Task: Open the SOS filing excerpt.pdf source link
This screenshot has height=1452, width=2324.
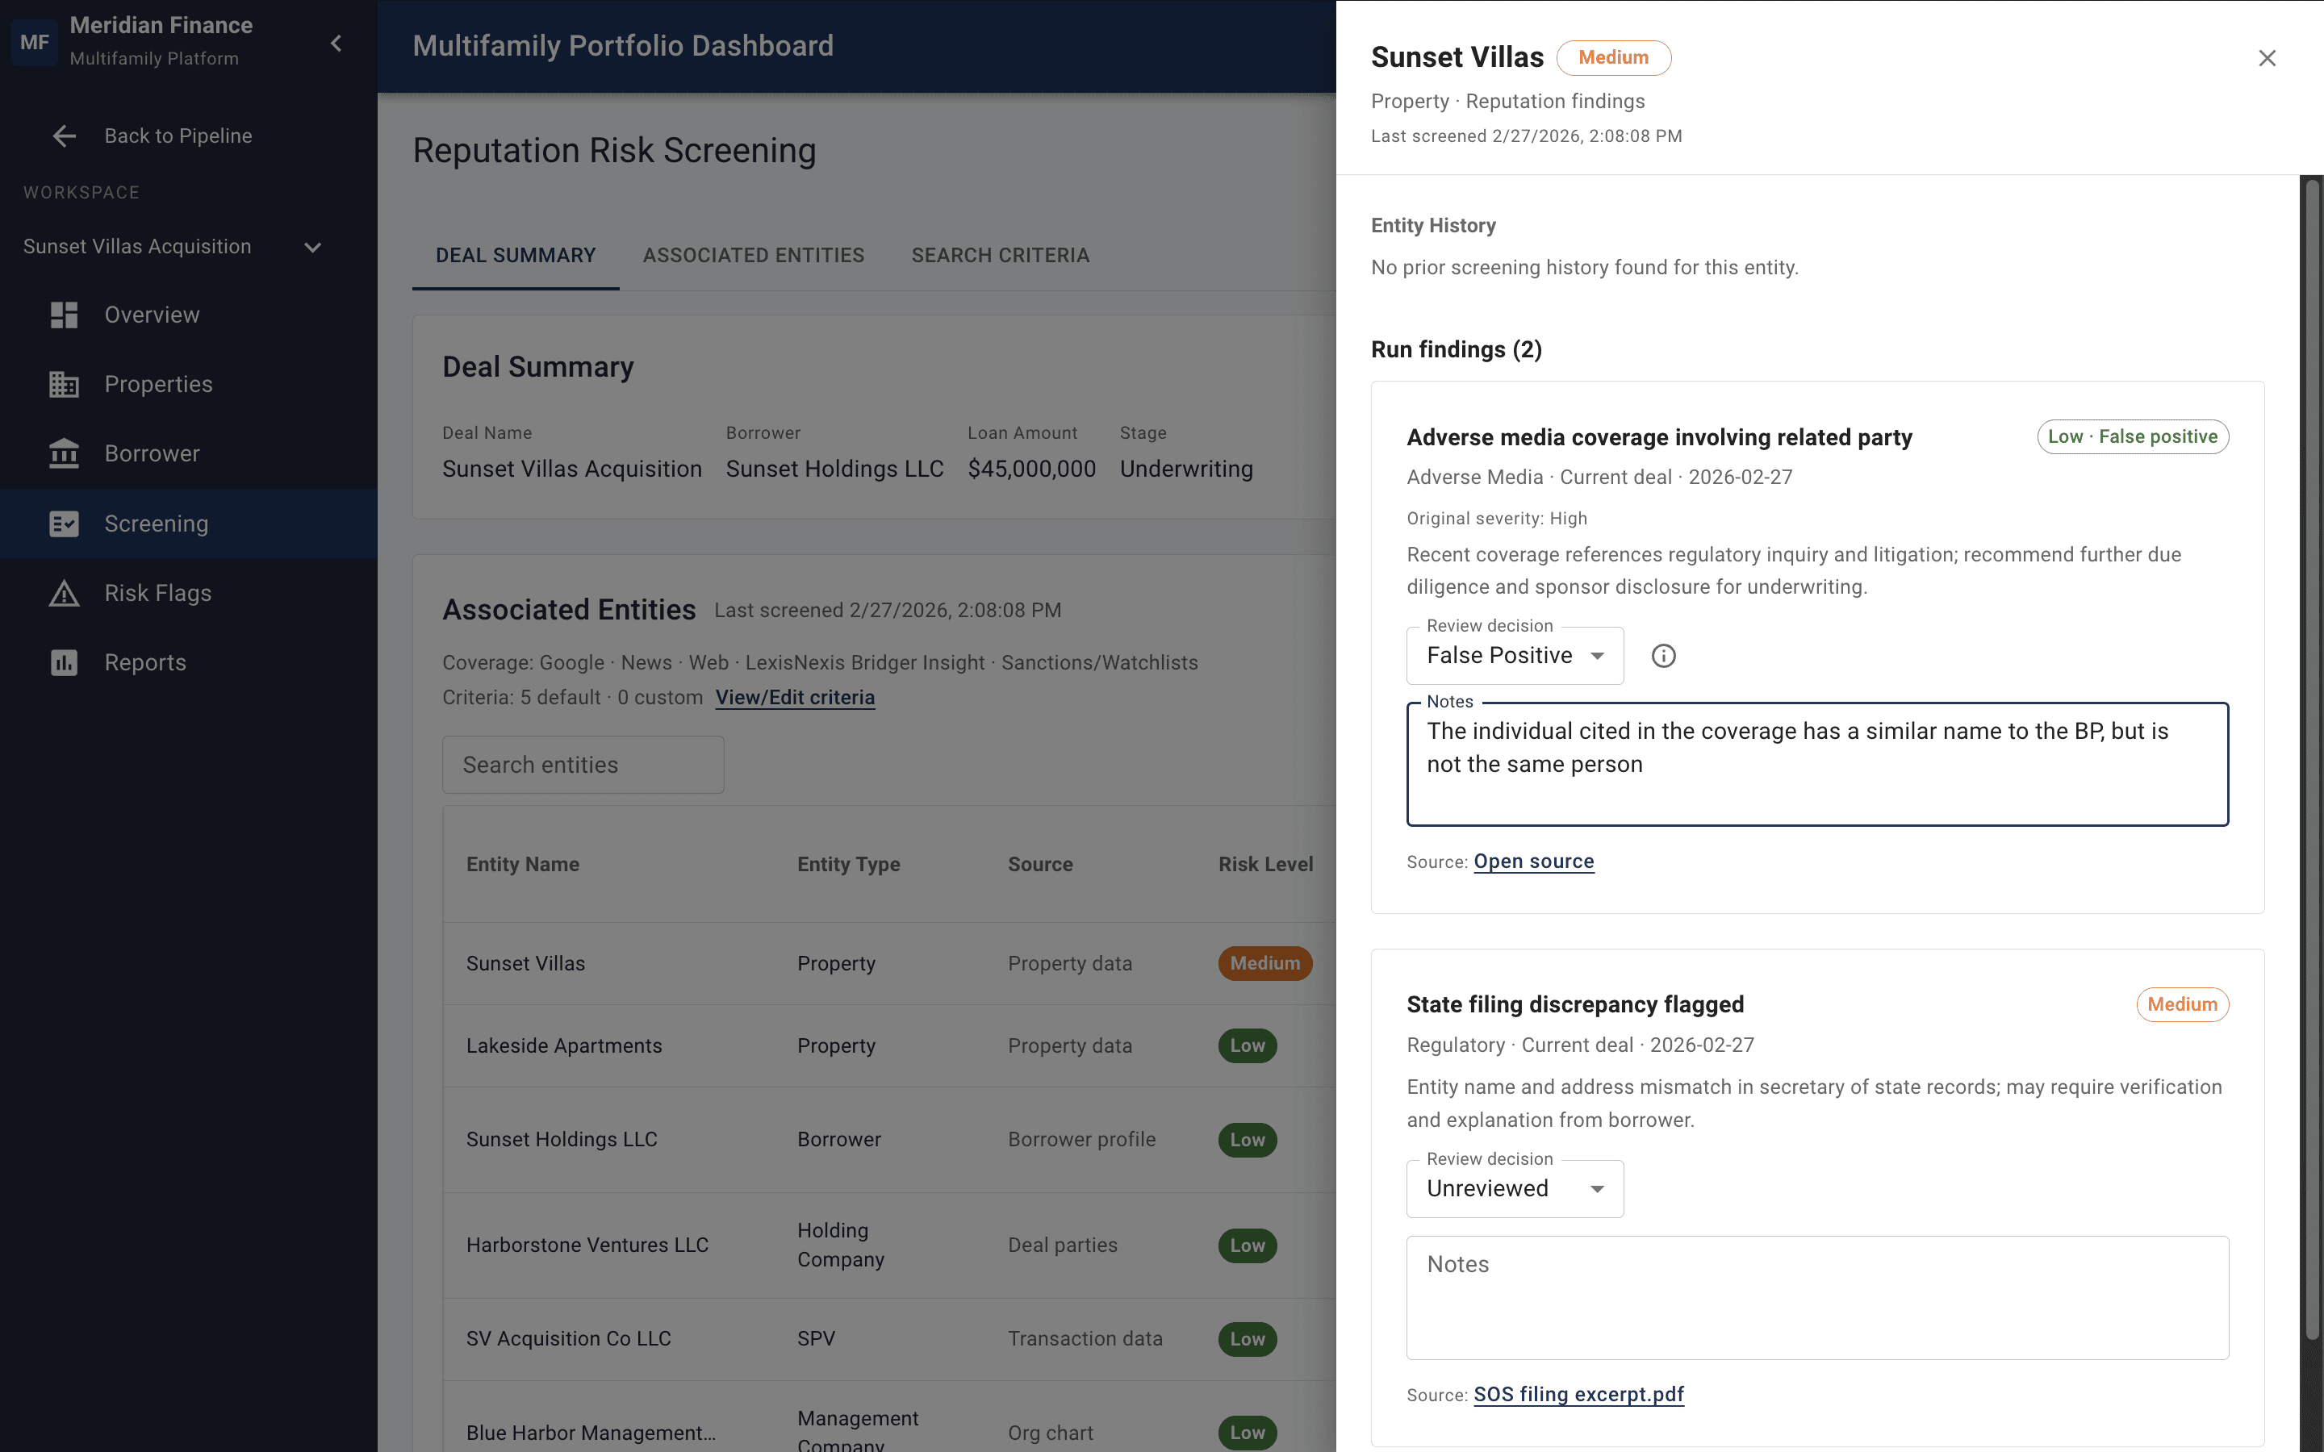Action: pyautogui.click(x=1578, y=1395)
